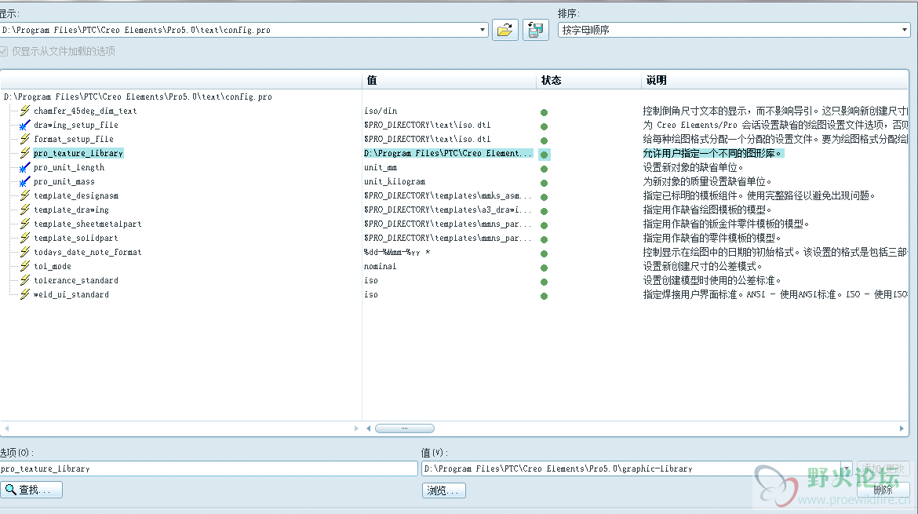Viewport: 918px width, 514px height.
Task: Click the unit_mm value cell
Action: [381, 167]
